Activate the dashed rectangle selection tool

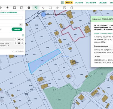pyautogui.click(x=22, y=8)
